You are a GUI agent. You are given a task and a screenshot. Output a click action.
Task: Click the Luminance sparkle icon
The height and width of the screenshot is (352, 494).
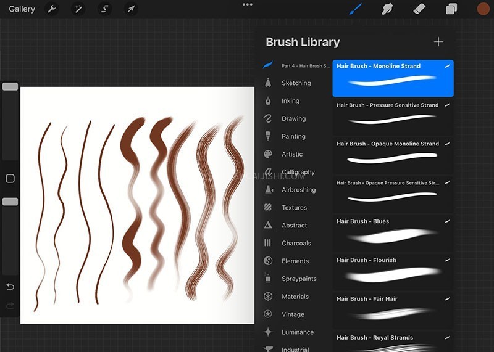click(x=268, y=332)
